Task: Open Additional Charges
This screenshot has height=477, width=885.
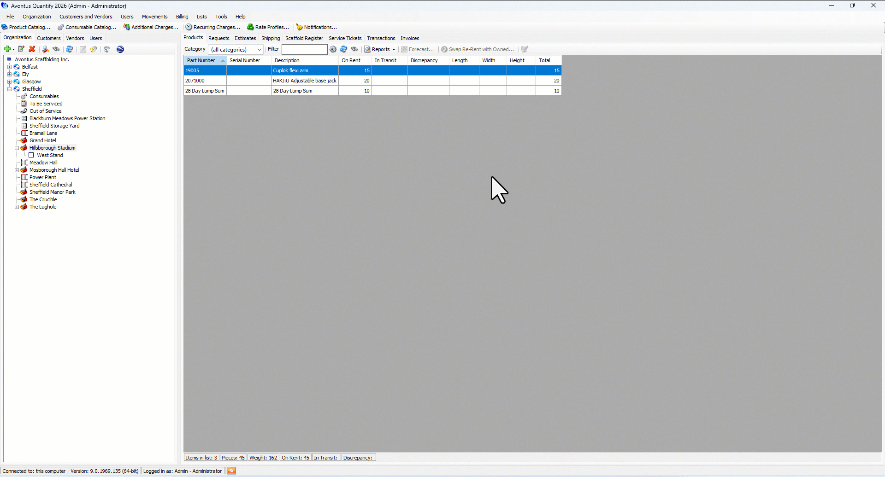Action: 151,27
